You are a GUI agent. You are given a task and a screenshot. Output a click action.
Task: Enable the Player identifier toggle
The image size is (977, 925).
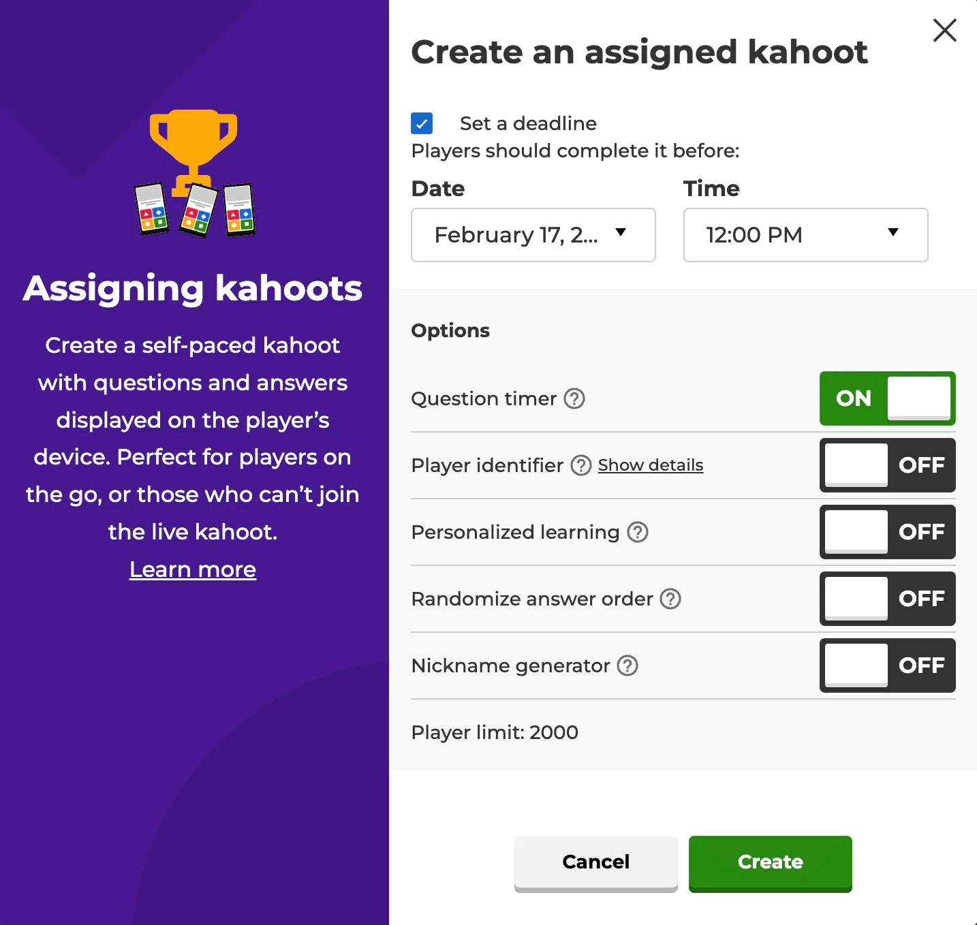pyautogui.click(x=887, y=465)
